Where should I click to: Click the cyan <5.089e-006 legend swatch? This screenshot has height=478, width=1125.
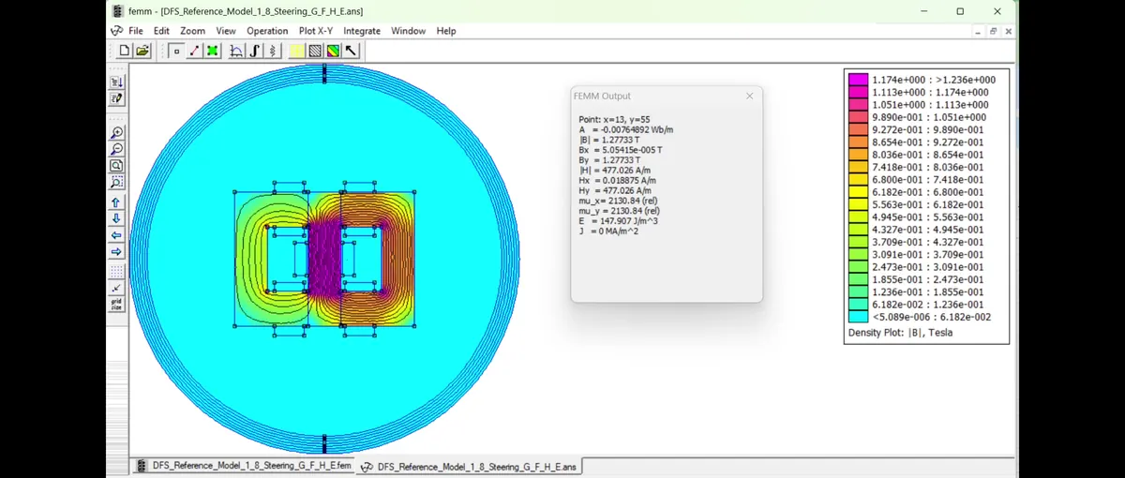[x=859, y=317]
